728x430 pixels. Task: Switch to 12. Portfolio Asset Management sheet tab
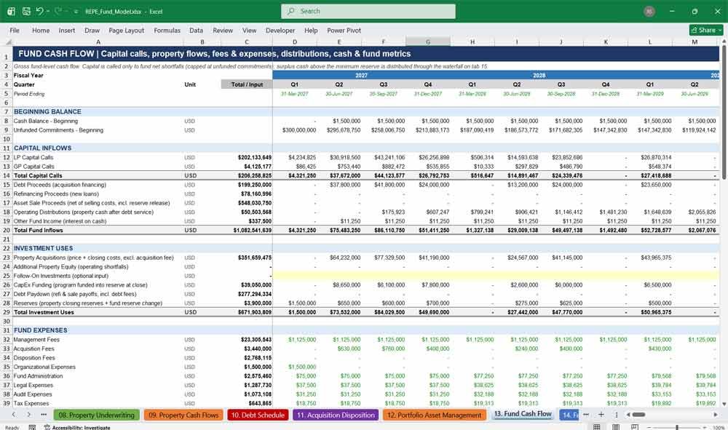tap(434, 415)
